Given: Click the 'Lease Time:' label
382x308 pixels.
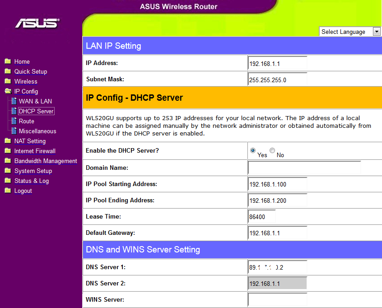Looking at the screenshot, I should point(103,216).
